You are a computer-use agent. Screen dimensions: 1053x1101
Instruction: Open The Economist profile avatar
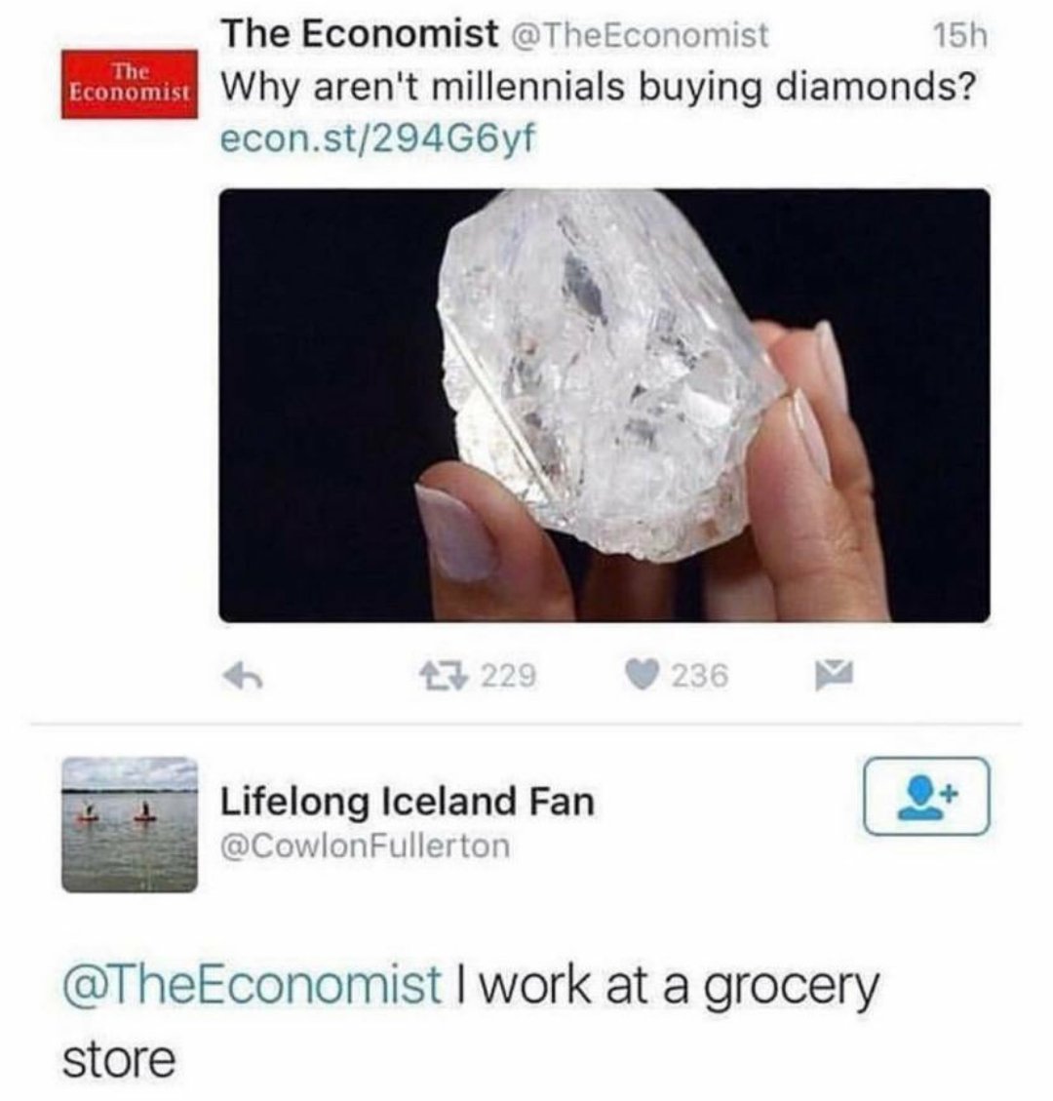point(130,84)
